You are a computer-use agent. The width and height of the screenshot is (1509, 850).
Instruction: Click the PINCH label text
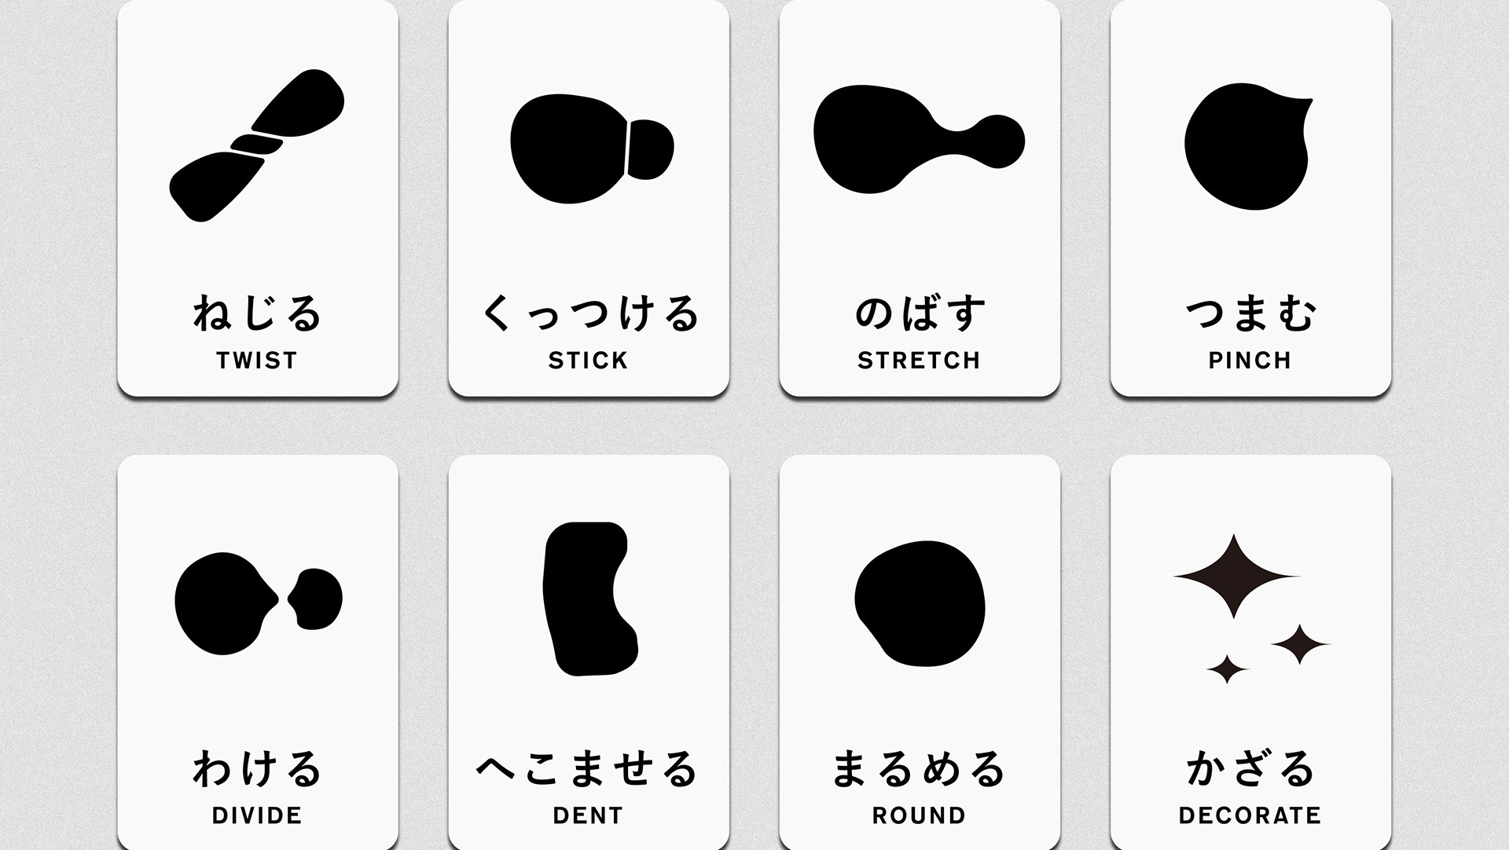pos(1250,361)
